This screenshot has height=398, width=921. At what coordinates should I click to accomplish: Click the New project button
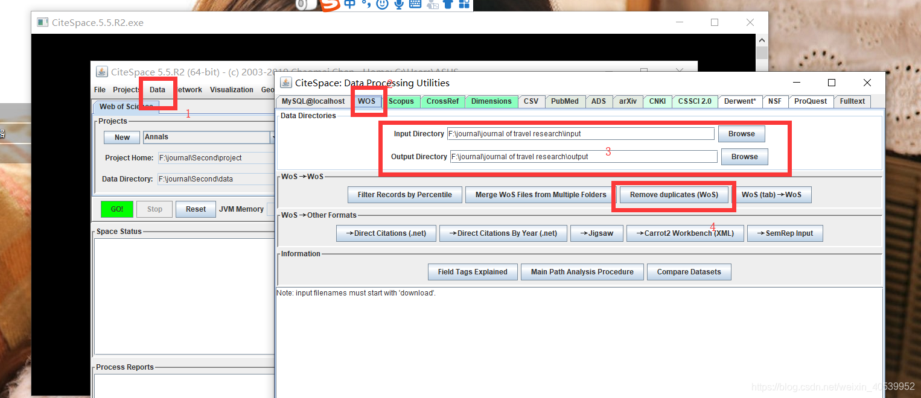tap(122, 137)
